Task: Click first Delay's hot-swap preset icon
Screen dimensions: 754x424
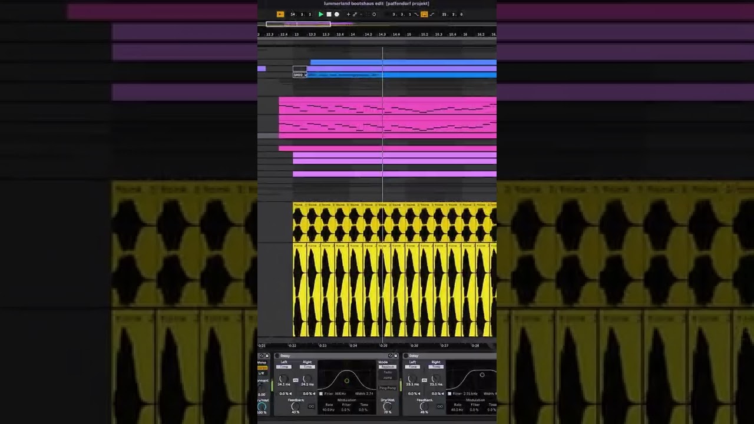Action: coord(390,356)
